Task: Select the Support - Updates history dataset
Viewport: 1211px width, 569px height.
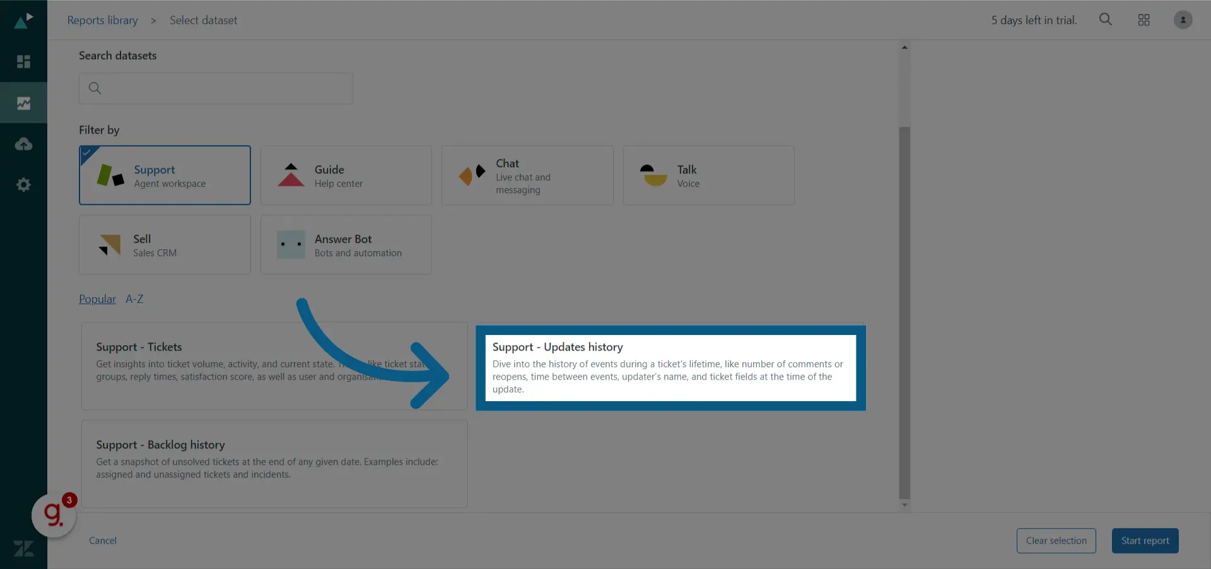Action: point(670,368)
